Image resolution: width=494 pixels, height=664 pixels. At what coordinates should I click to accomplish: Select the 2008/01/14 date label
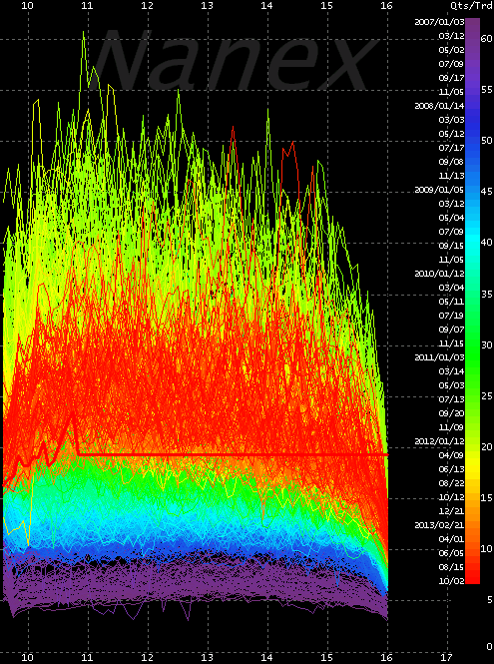(439, 106)
